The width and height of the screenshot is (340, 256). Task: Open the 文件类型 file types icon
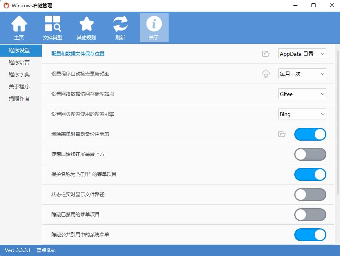pyautogui.click(x=53, y=28)
